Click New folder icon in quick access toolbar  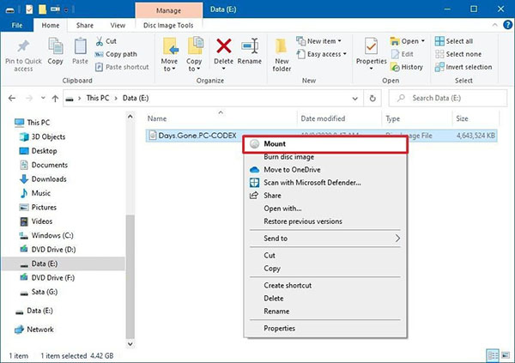click(x=42, y=9)
